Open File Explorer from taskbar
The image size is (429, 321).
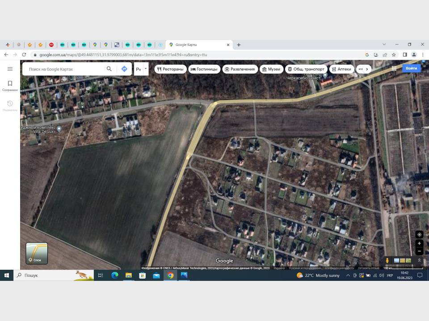click(129, 275)
